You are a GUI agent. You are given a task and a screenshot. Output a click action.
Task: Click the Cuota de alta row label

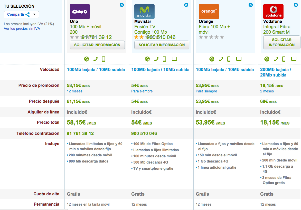coord(46,194)
